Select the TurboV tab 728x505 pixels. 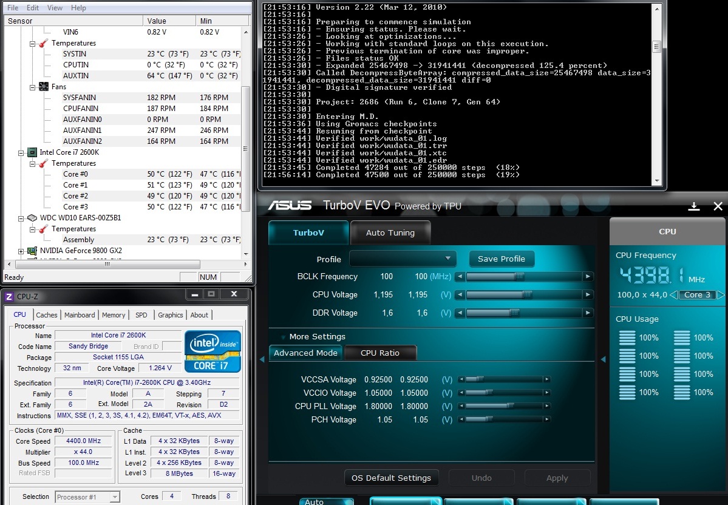[309, 232]
